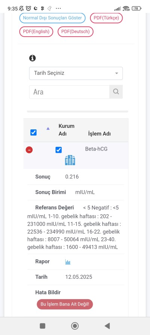The height and width of the screenshot is (335, 150).
Task: Tap the Android home circle button
Action: (75, 326)
